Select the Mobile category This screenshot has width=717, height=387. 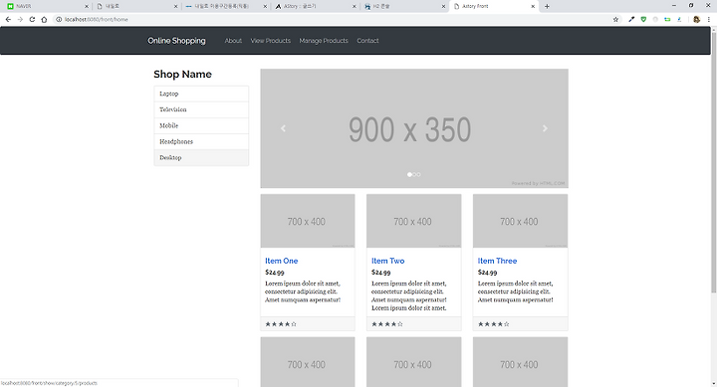(201, 125)
